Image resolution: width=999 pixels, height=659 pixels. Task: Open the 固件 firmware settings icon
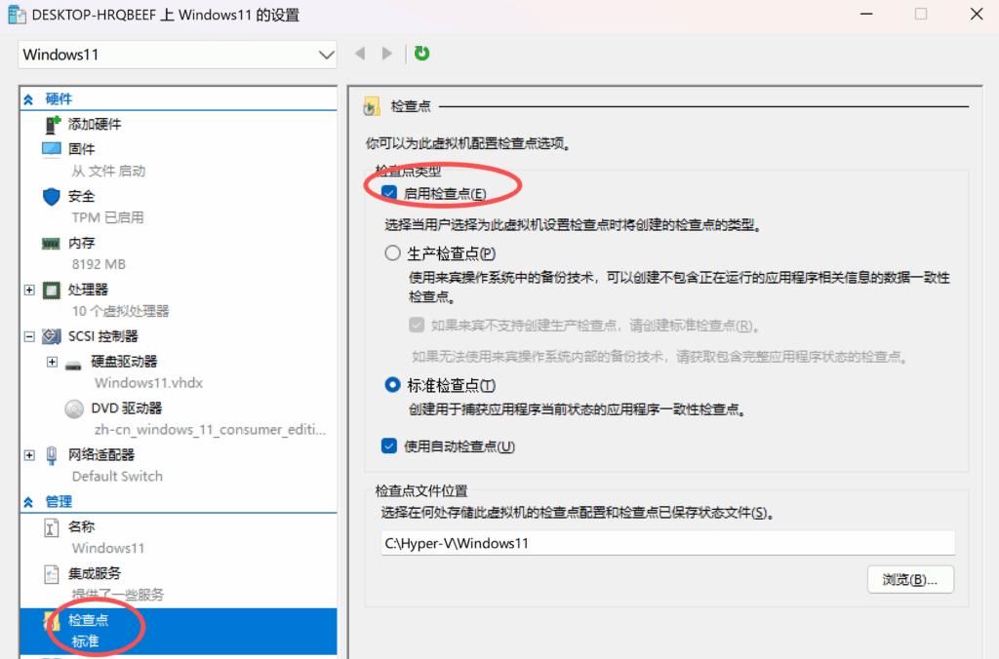[52, 149]
